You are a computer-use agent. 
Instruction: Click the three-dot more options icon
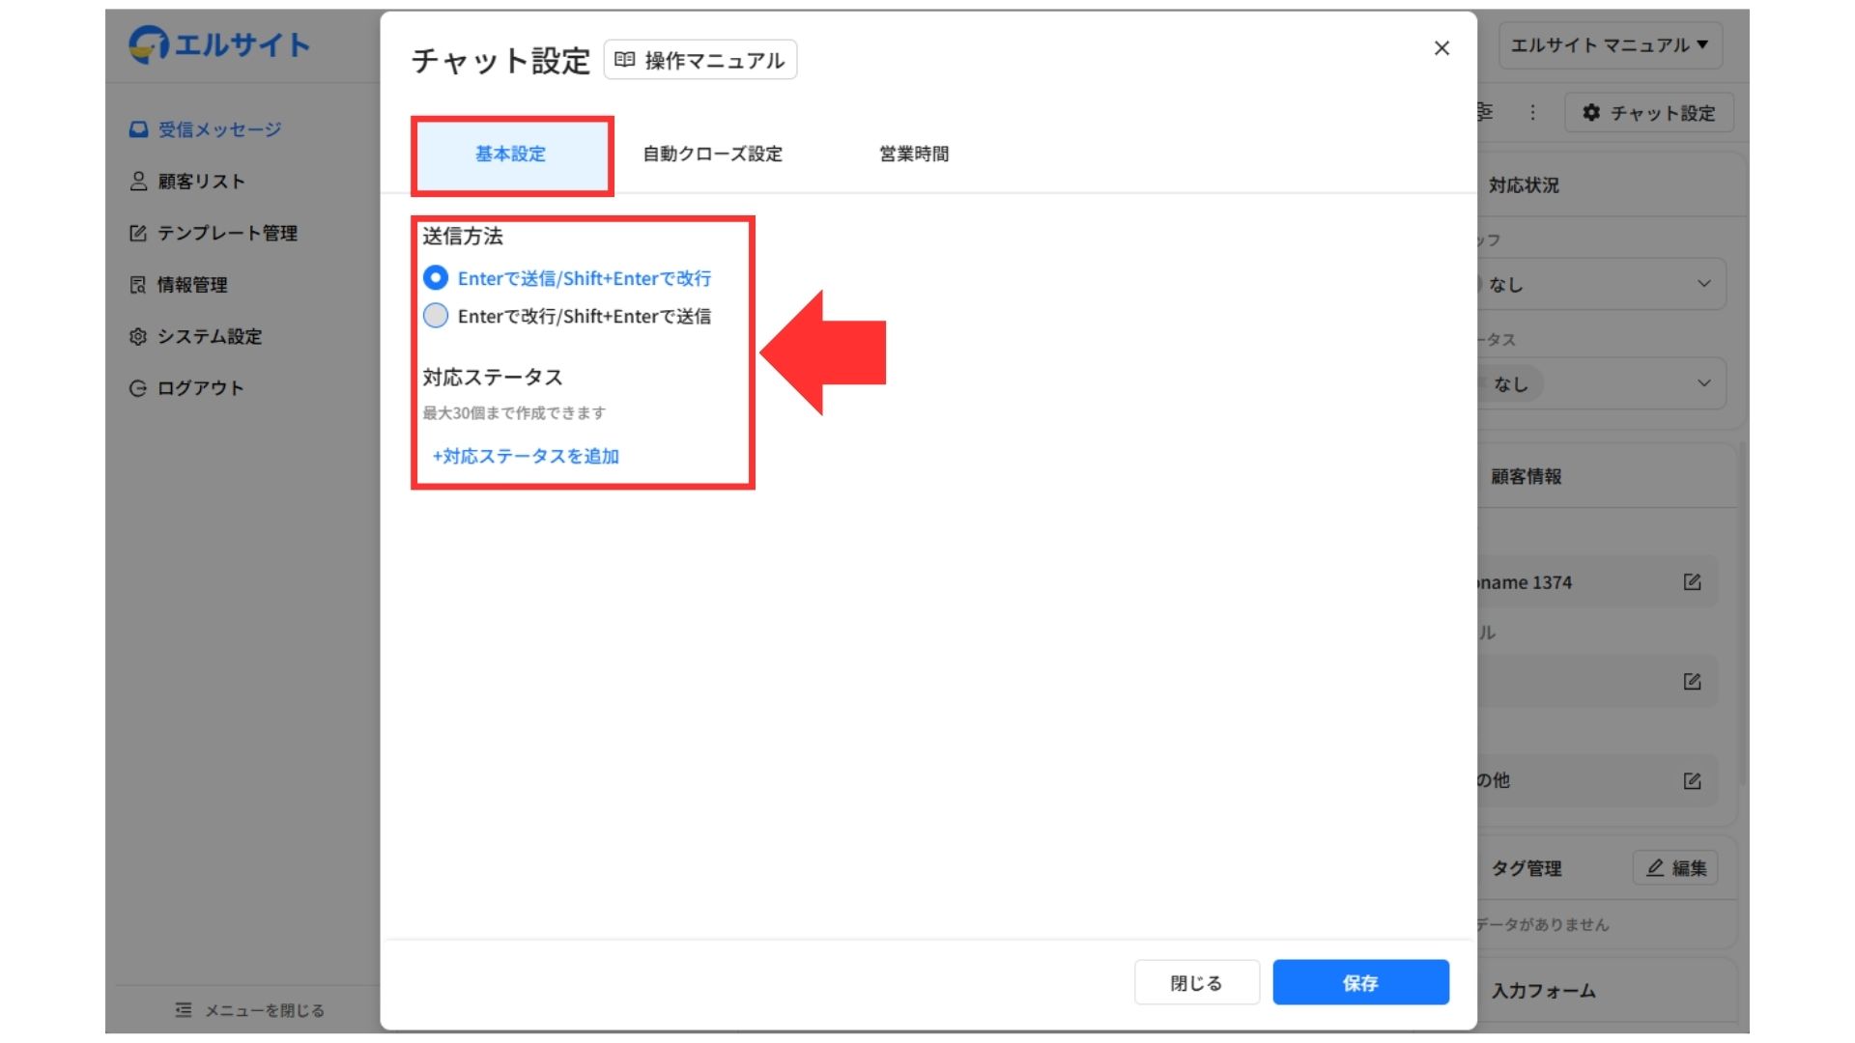pyautogui.click(x=1532, y=113)
